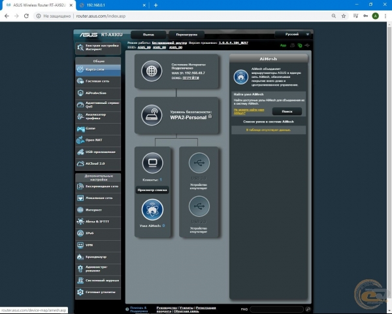Open Беспроводная сеть settings
This screenshot has height=314, width=392.
98,186
